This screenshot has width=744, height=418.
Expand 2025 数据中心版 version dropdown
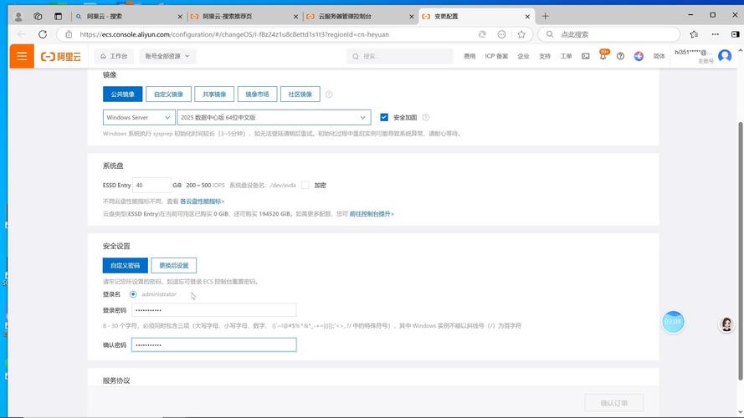click(x=274, y=117)
